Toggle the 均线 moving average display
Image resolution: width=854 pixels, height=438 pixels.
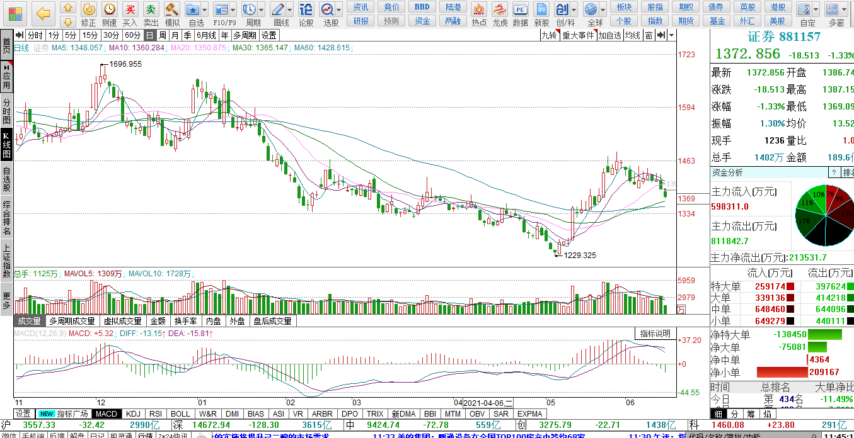click(x=632, y=35)
